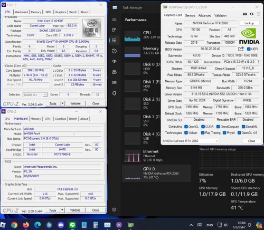Open GPU-Z hamburger menu
Image resolution: width=264 pixels, height=230 pixels.
point(258,14)
